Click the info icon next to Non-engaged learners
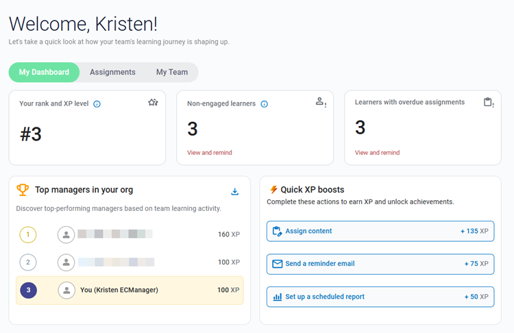This screenshot has height=333, width=514. tap(265, 104)
